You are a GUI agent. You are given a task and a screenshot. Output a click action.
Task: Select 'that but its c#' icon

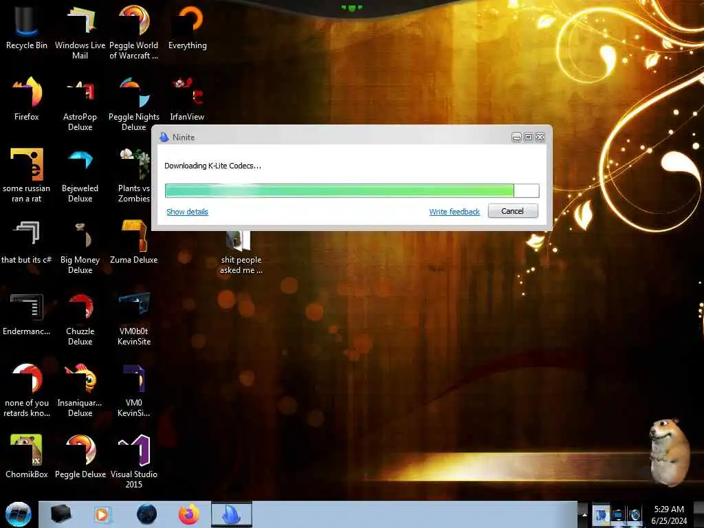tap(26, 241)
